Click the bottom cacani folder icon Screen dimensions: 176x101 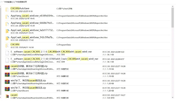pos(7,96)
